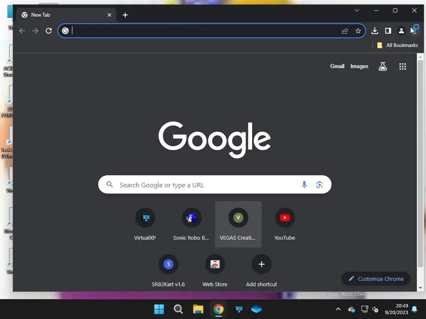Click the Google icon in address bar
426x319 pixels.
click(65, 31)
